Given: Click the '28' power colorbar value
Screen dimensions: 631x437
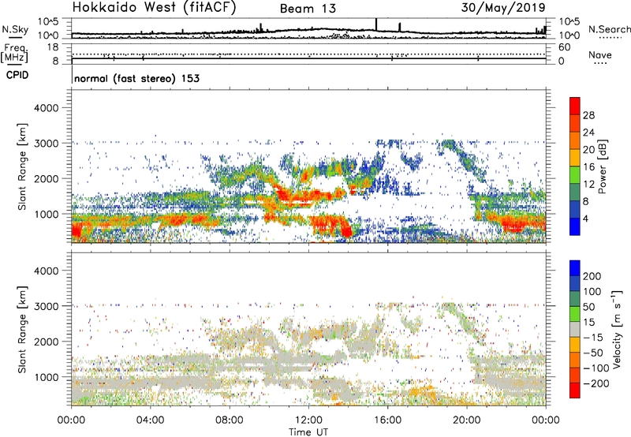Looking at the screenshot, I should coord(588,115).
